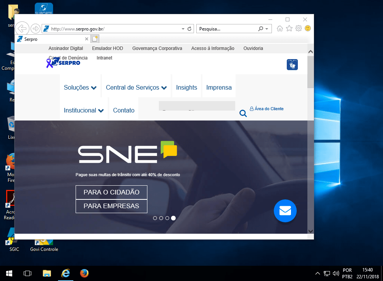
Task: Click the browser Home icon
Action: coord(280,29)
